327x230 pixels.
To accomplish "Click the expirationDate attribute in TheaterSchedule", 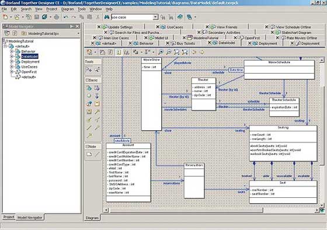I will [x=284, y=107].
